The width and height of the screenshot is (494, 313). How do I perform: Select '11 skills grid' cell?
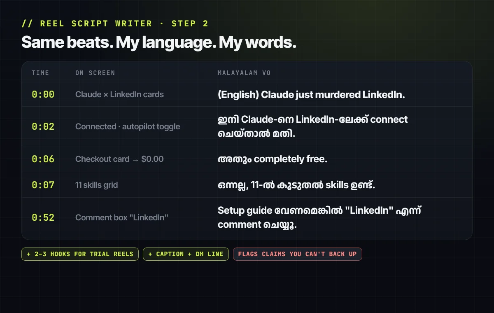click(x=96, y=185)
